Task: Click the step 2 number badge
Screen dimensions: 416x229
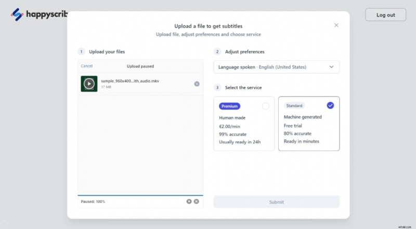Action: pos(217,52)
